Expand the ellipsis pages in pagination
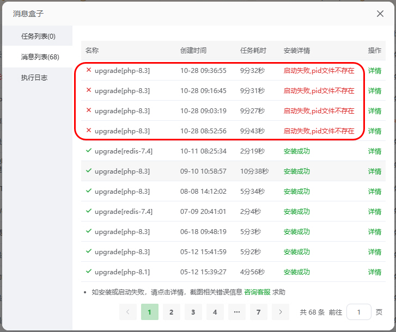396x332 pixels. click(x=236, y=312)
